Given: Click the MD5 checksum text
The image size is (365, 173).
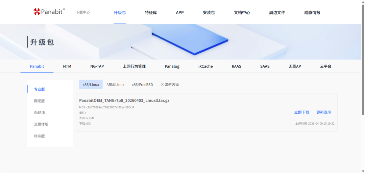Looking at the screenshot, I should pyautogui.click(x=107, y=107).
